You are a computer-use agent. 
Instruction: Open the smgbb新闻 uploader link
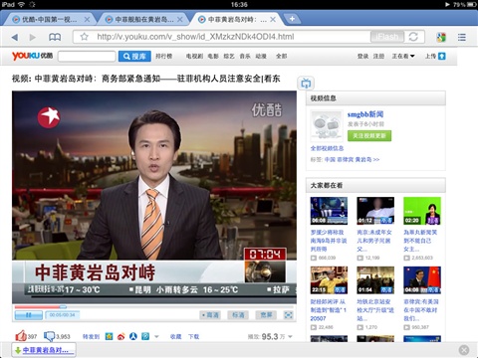click(x=365, y=114)
